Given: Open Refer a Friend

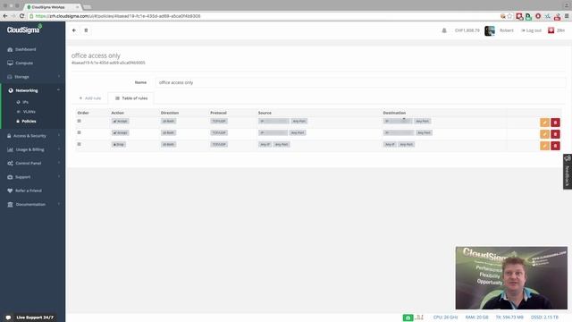Looking at the screenshot, I should [x=28, y=191].
